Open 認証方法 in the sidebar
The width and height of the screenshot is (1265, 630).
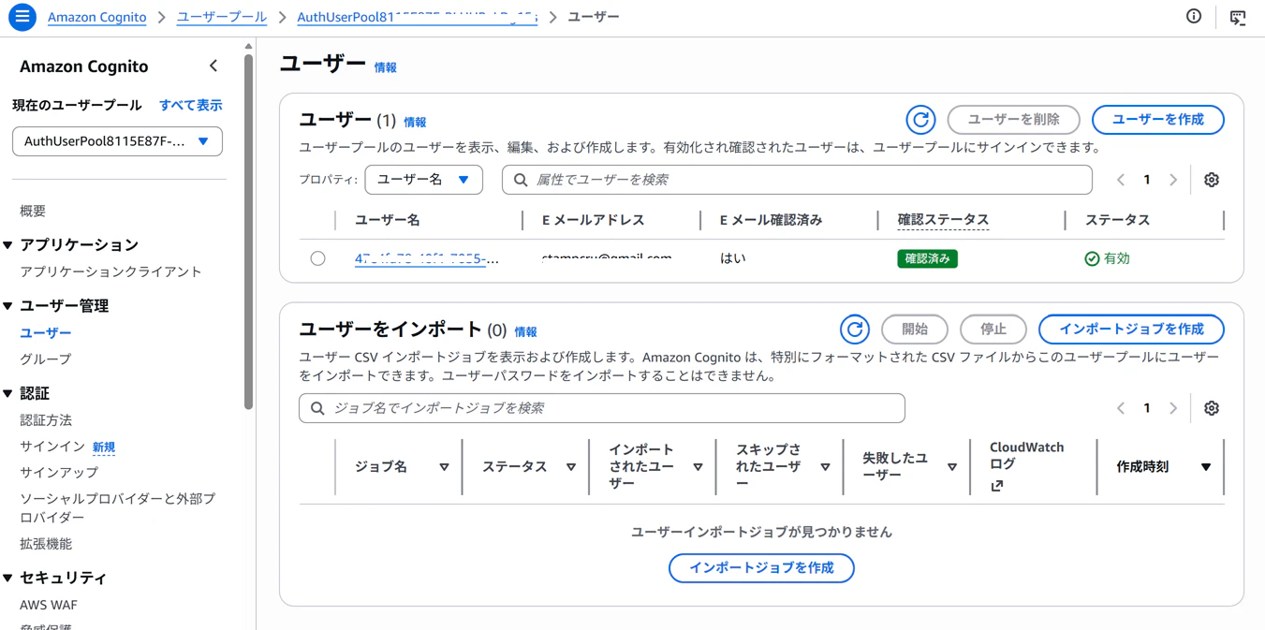(x=46, y=420)
